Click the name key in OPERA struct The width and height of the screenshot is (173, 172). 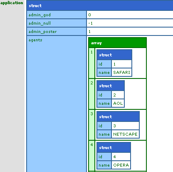(104, 165)
